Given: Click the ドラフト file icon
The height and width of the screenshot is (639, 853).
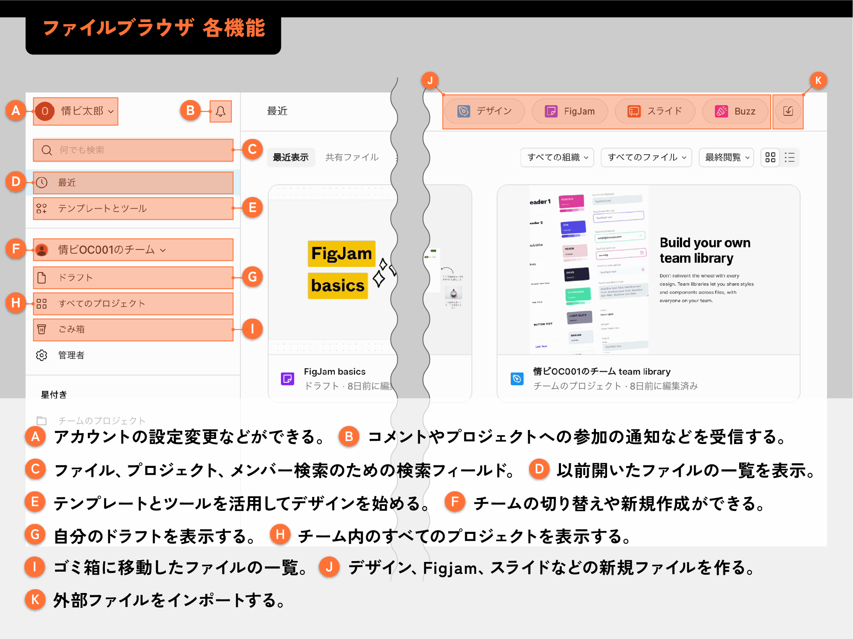Looking at the screenshot, I should (x=42, y=278).
